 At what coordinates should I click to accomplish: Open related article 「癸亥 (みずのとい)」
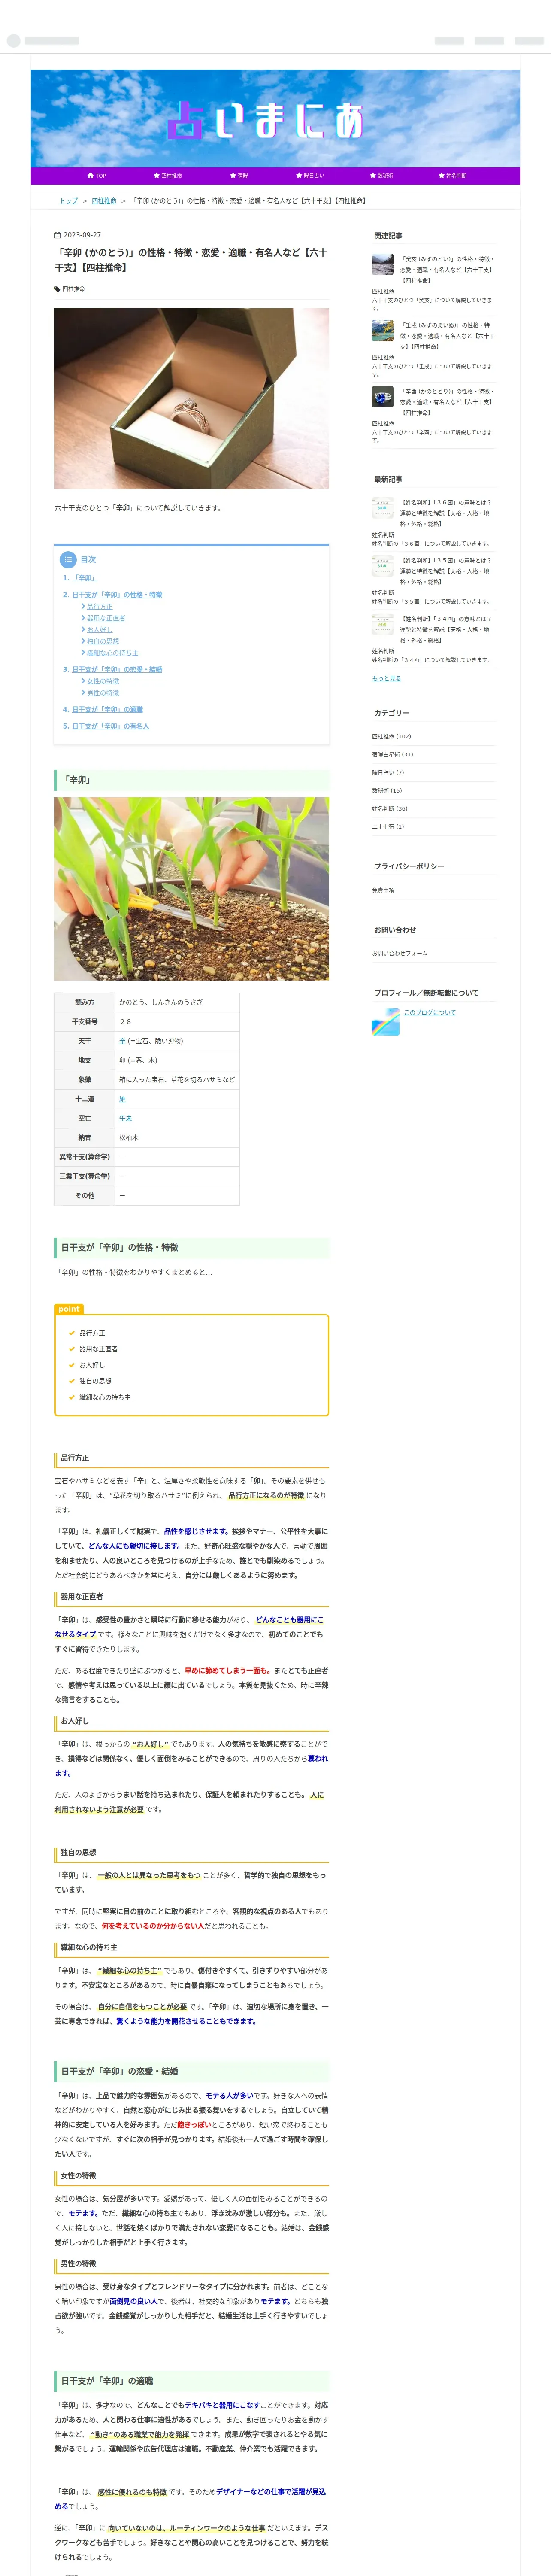pyautogui.click(x=447, y=269)
